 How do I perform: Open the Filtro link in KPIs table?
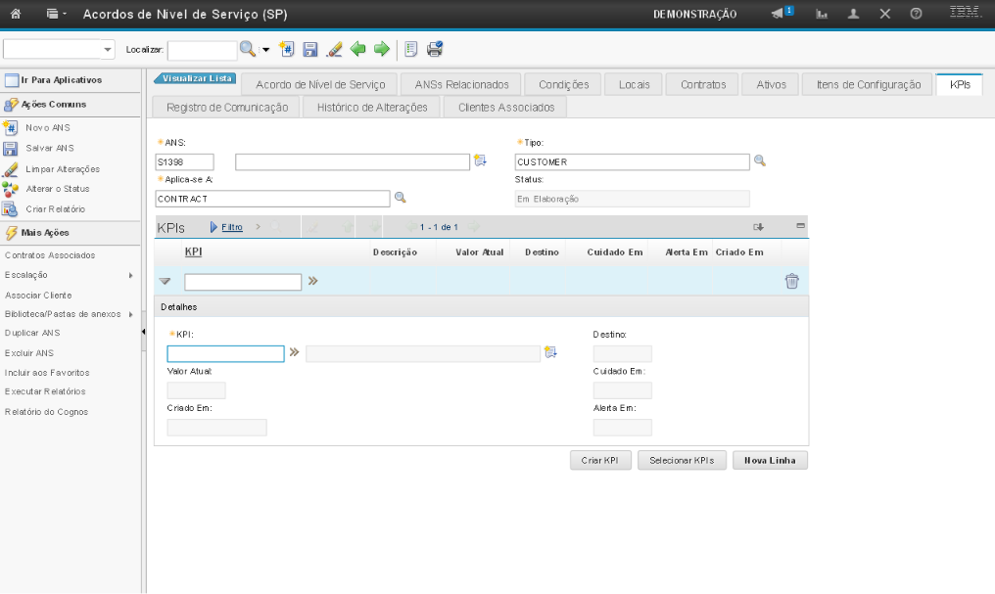pos(232,227)
